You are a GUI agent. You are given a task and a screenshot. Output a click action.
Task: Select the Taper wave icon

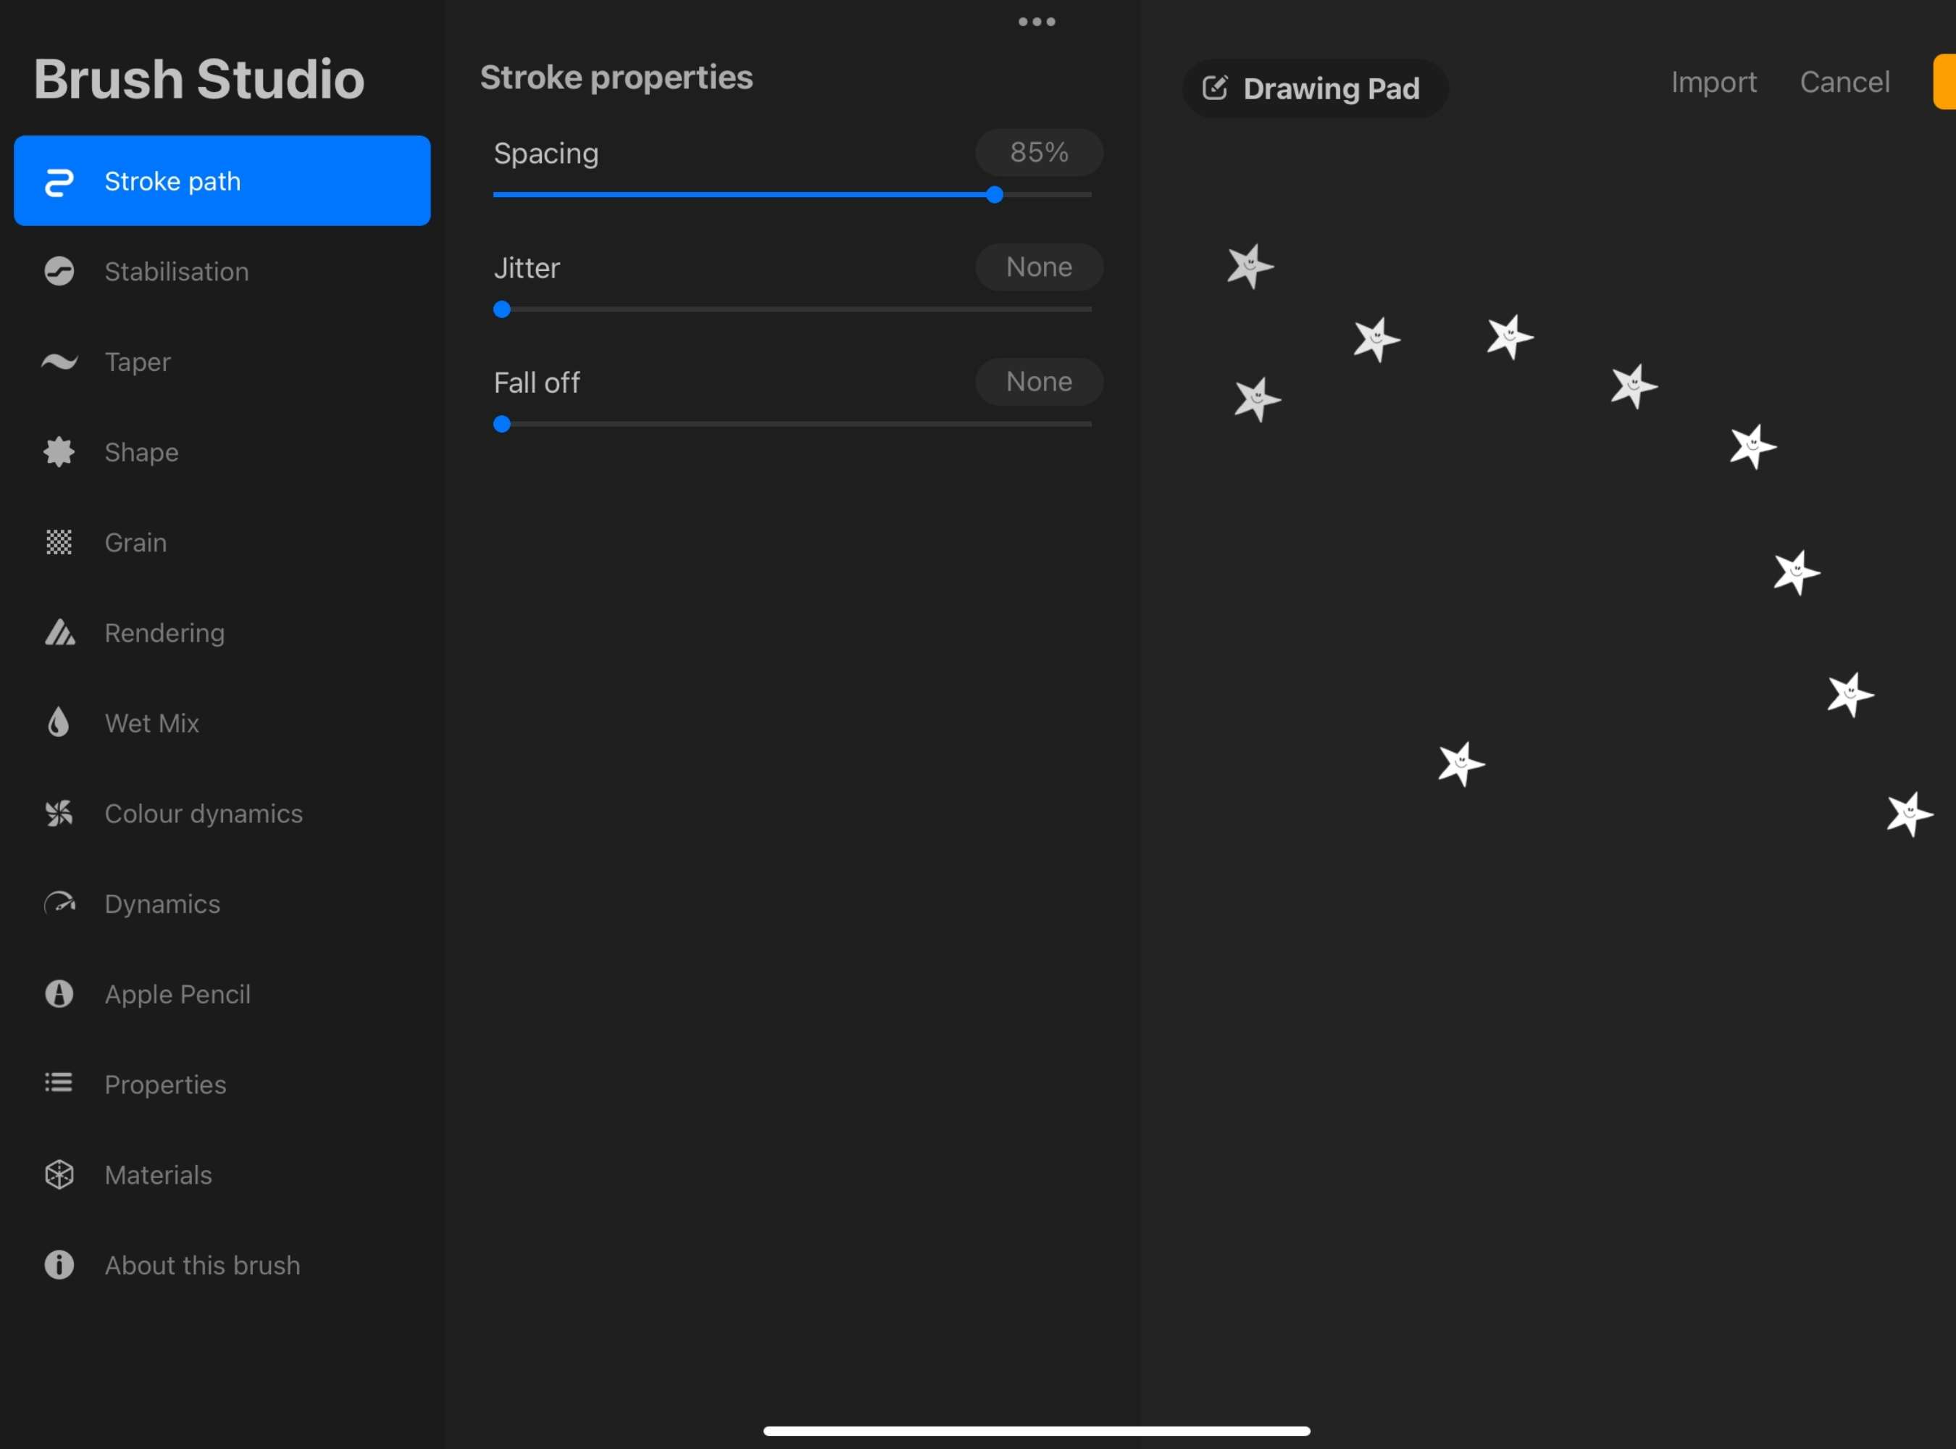(x=59, y=362)
